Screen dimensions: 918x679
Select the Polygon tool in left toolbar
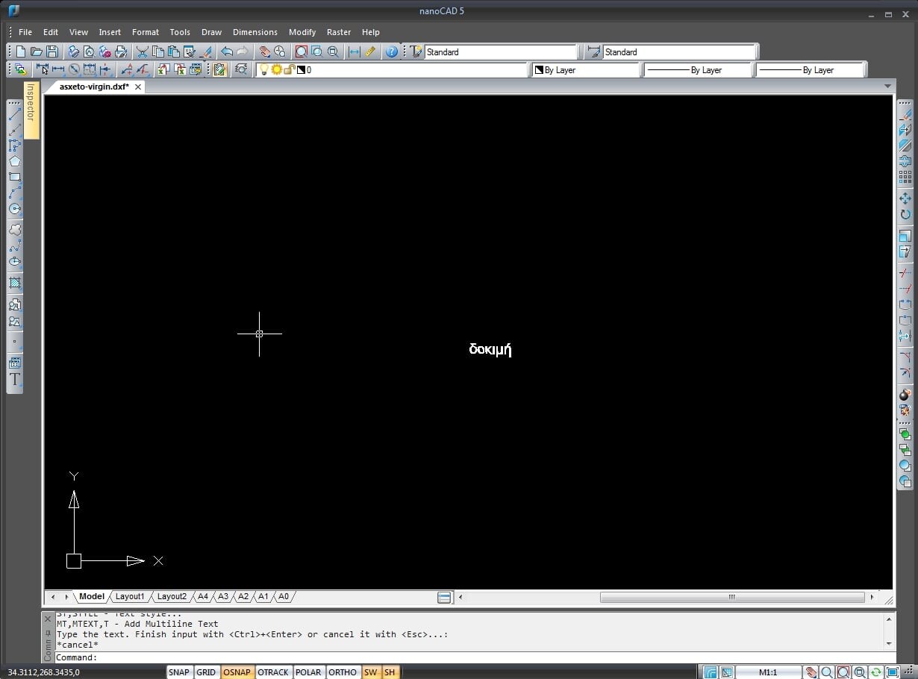[x=14, y=161]
